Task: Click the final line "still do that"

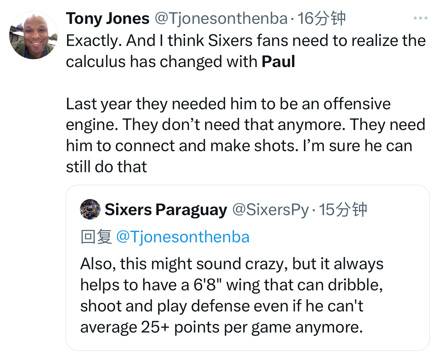Action: click(106, 167)
